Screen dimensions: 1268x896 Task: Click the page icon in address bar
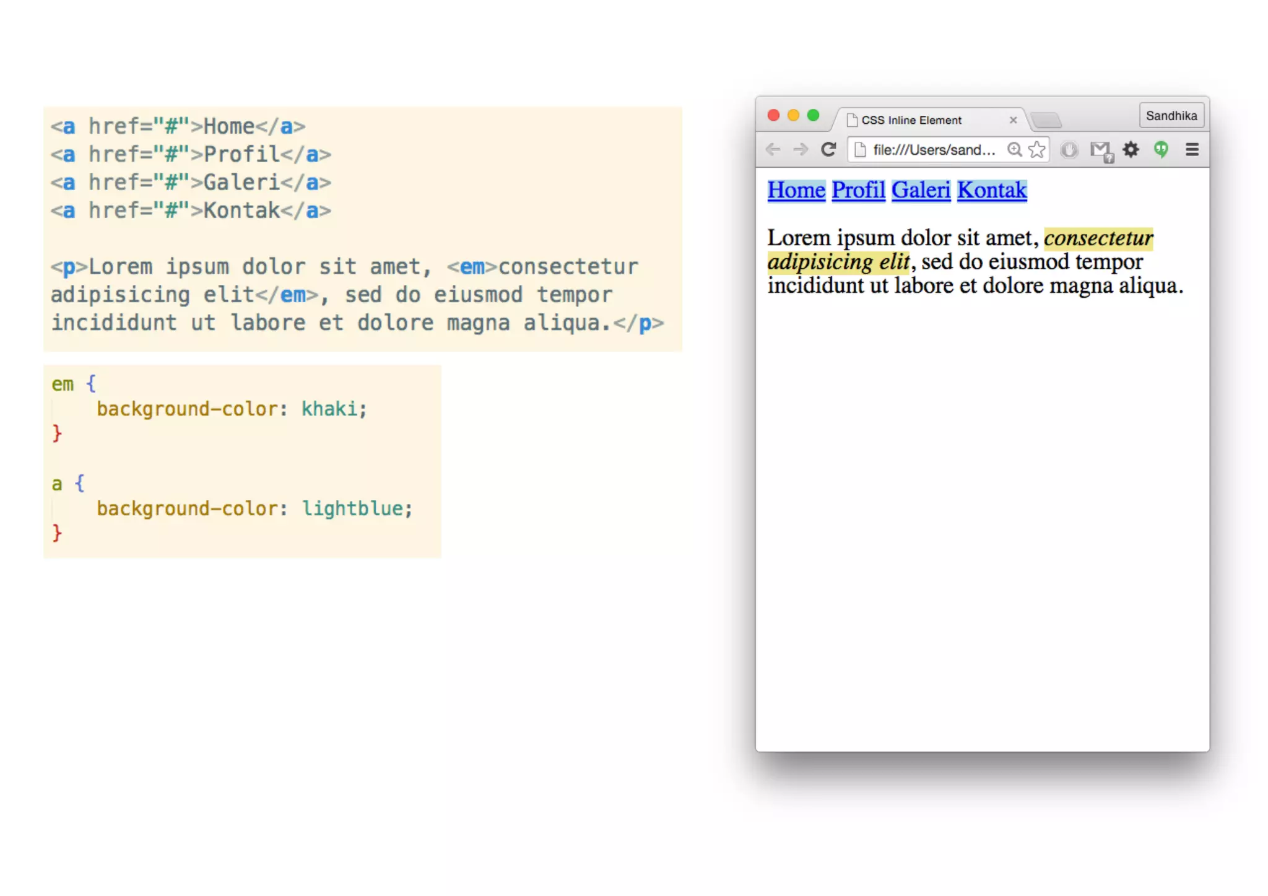[x=860, y=150]
